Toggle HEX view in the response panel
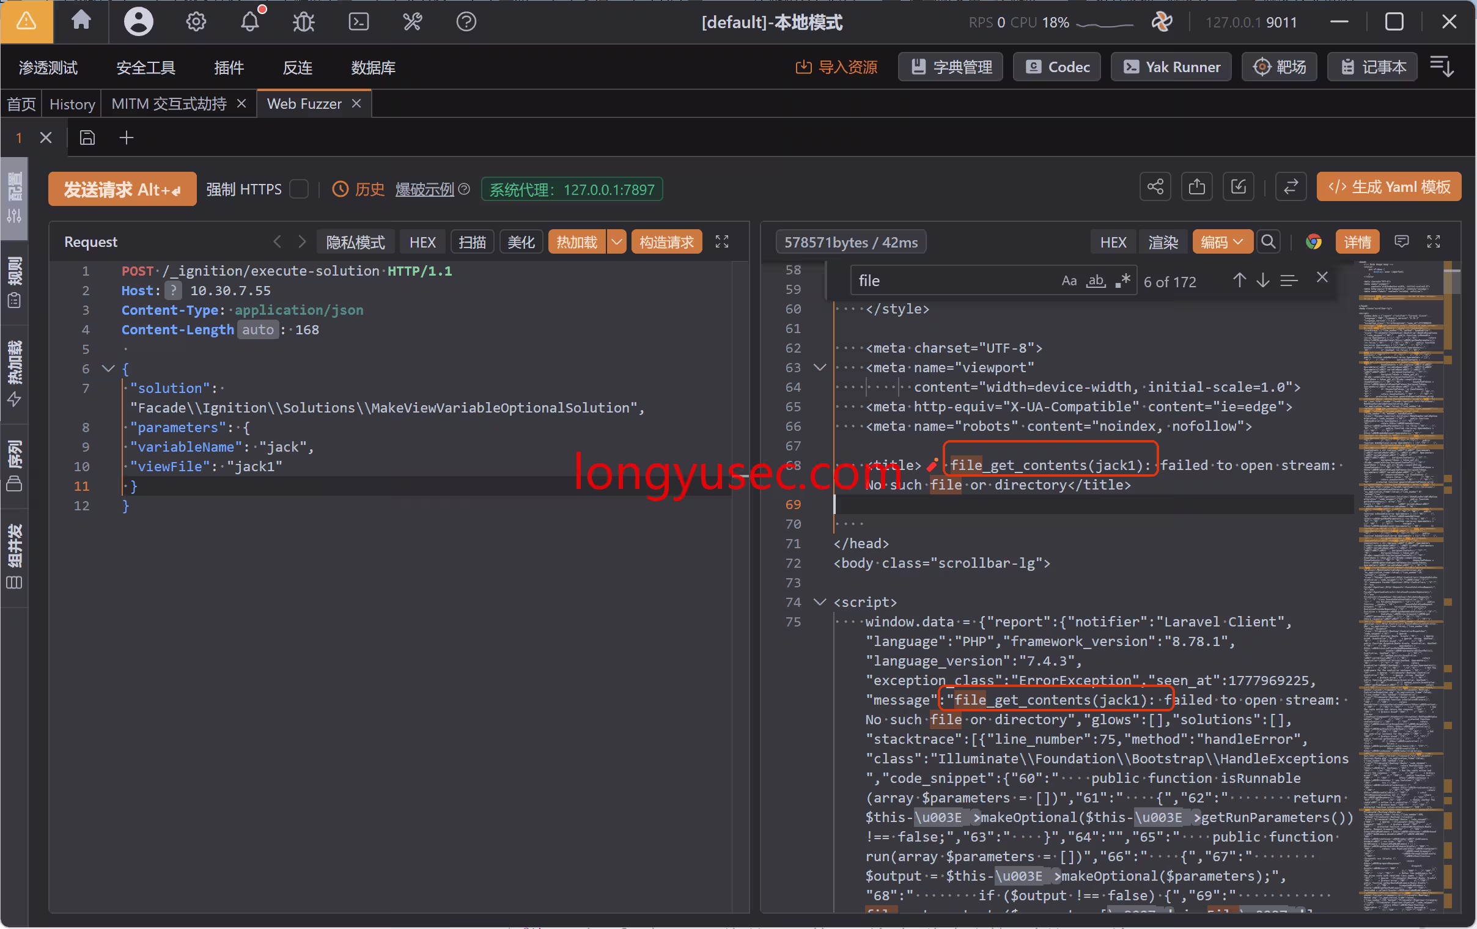Image resolution: width=1477 pixels, height=929 pixels. click(1113, 241)
